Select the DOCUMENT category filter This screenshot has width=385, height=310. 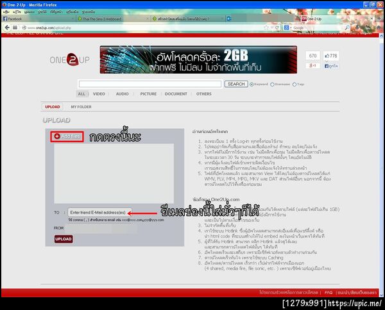click(x=176, y=94)
